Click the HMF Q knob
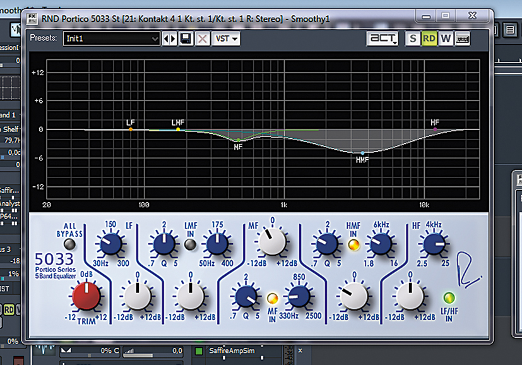Image resolution: width=522 pixels, height=365 pixels. (x=326, y=244)
